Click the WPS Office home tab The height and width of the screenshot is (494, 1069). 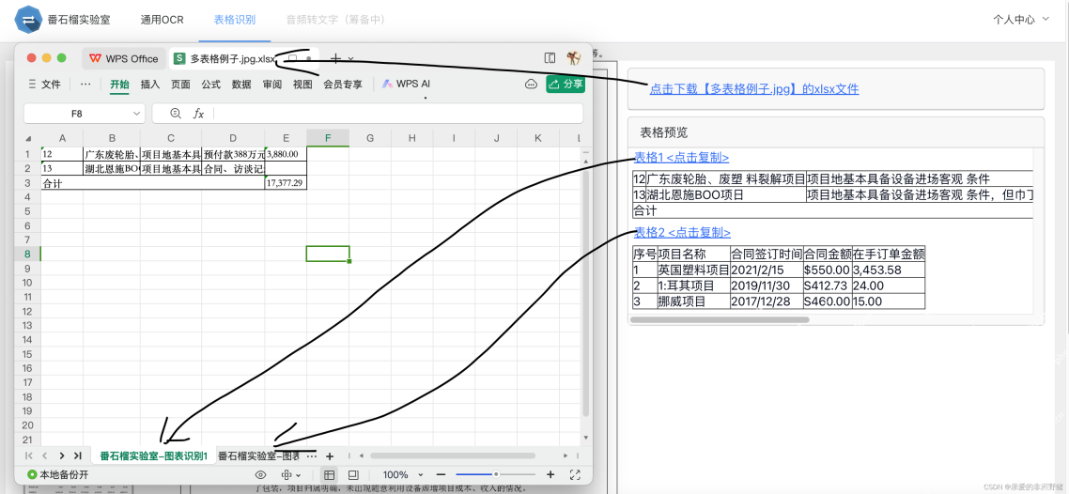pyautogui.click(x=124, y=58)
